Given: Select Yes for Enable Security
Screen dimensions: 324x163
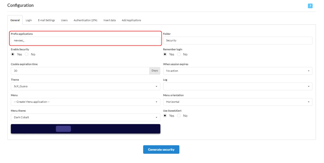Looking at the screenshot, I should pos(13,54).
